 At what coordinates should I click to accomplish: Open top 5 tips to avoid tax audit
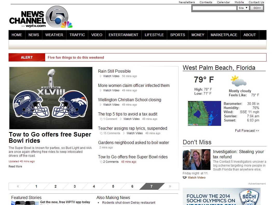pos(128,114)
